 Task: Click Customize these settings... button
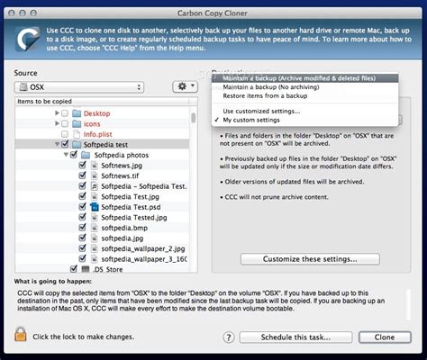[x=310, y=259]
